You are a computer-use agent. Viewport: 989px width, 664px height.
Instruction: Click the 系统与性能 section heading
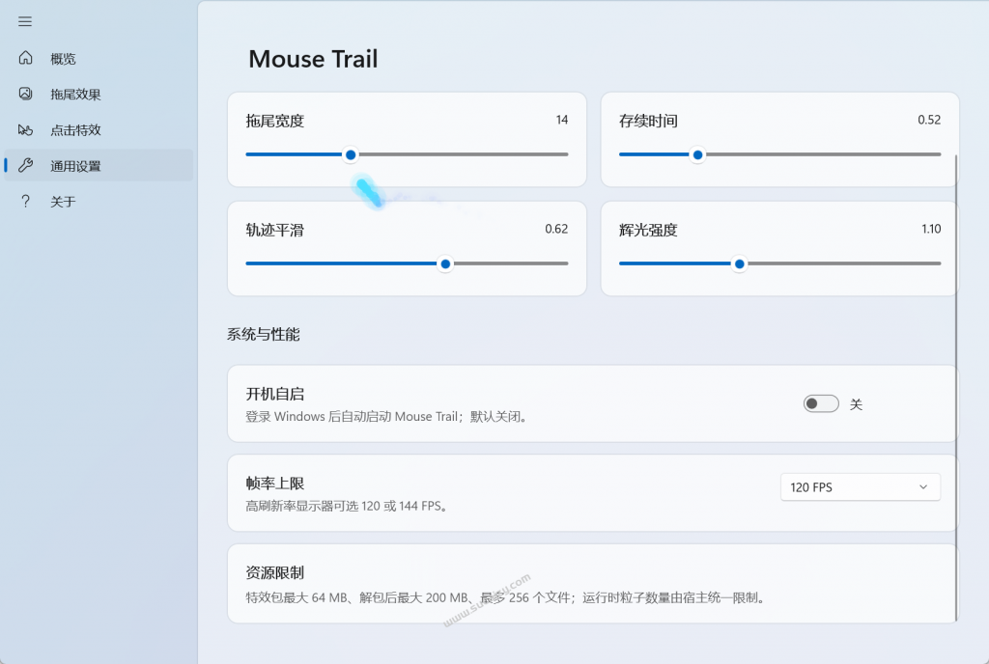click(x=264, y=335)
